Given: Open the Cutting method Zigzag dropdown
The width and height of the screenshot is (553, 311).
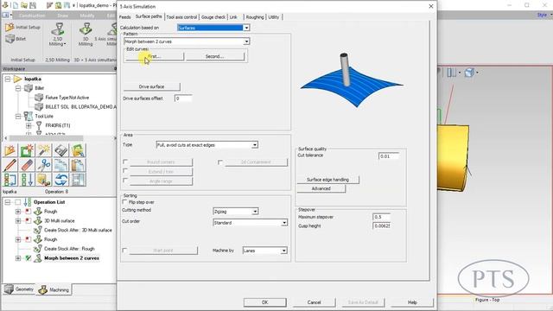Looking at the screenshot, I should [255, 211].
